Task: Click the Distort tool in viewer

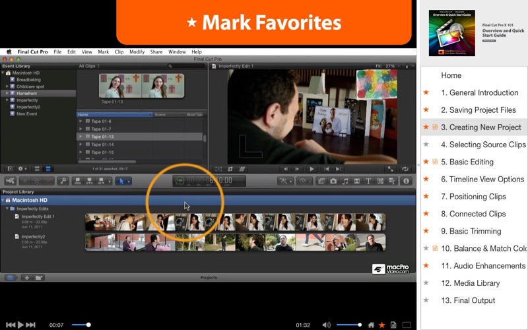Action: click(242, 169)
